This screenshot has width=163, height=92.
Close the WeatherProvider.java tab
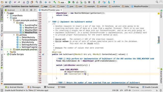pos(61,10)
